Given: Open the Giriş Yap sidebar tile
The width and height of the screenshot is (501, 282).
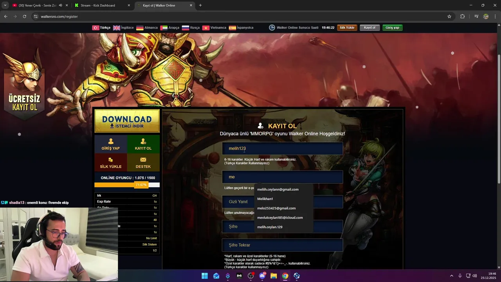Looking at the screenshot, I should pos(111,144).
